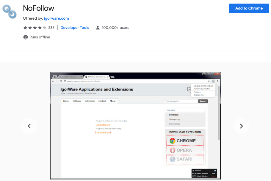Open the igorware.com developer link
The height and width of the screenshot is (181, 271).
click(x=56, y=18)
